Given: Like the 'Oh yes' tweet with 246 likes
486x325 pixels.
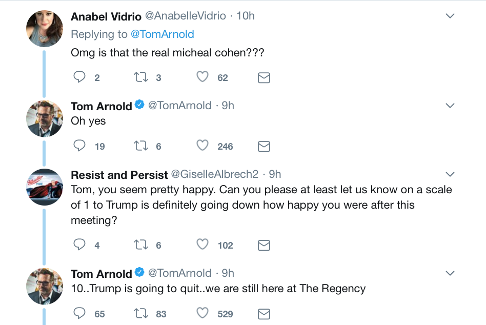Looking at the screenshot, I should point(202,145).
